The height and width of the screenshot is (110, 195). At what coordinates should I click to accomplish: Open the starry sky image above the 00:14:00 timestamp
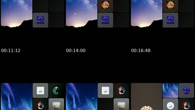82,13
